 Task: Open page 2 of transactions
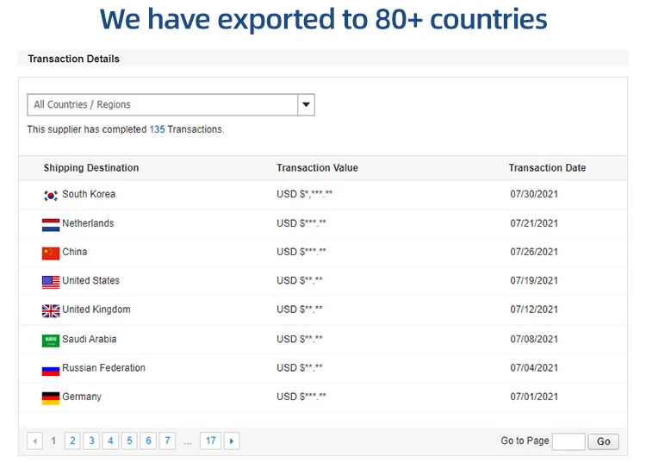click(x=72, y=441)
